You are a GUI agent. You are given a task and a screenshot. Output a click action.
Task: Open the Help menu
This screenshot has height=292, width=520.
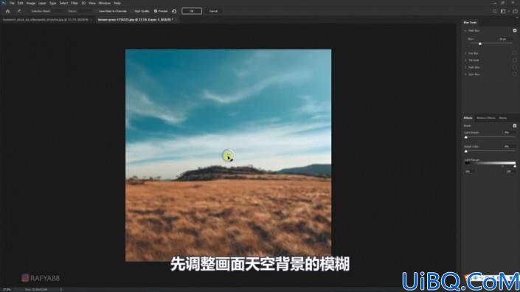117,3
